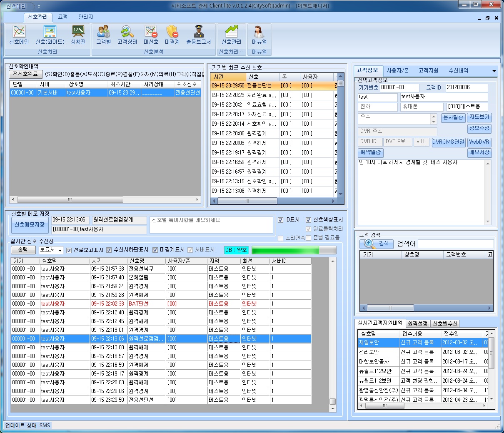Open the 매뉴얼 icon

coord(259,35)
